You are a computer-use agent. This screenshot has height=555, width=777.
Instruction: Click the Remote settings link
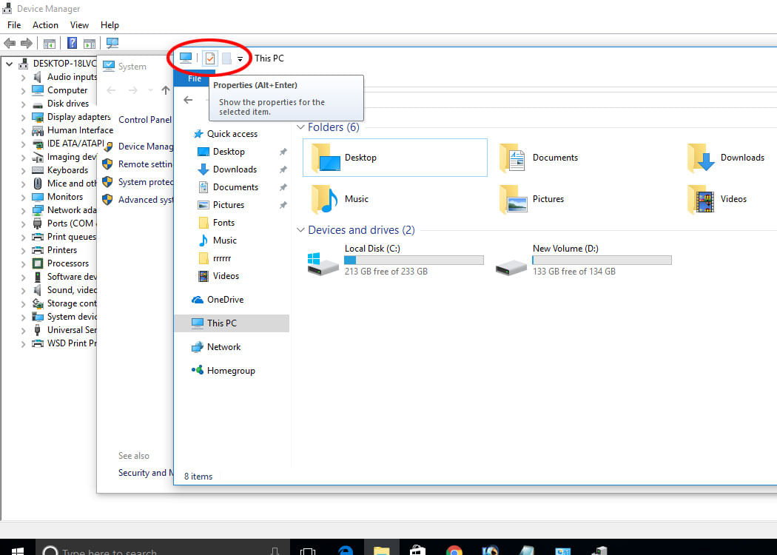pyautogui.click(x=145, y=164)
